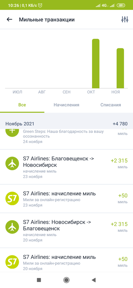Viewport: 133px width, 288px height.
Task: Tap plane icon for Благовещенск -> Новосибирск flight
Action: (x=12, y=163)
